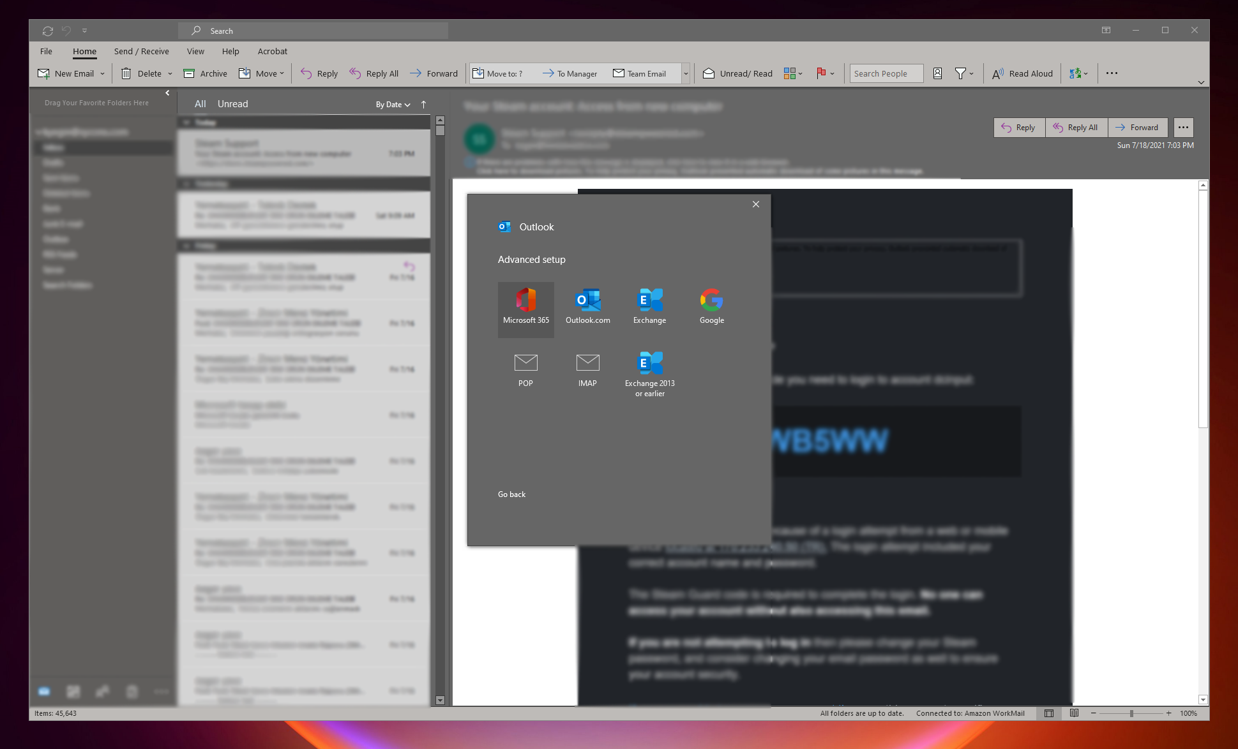
Task: Open the Categorize color dropdown
Action: click(793, 73)
